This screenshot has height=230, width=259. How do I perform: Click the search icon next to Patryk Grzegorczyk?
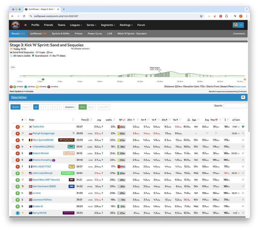point(73,133)
